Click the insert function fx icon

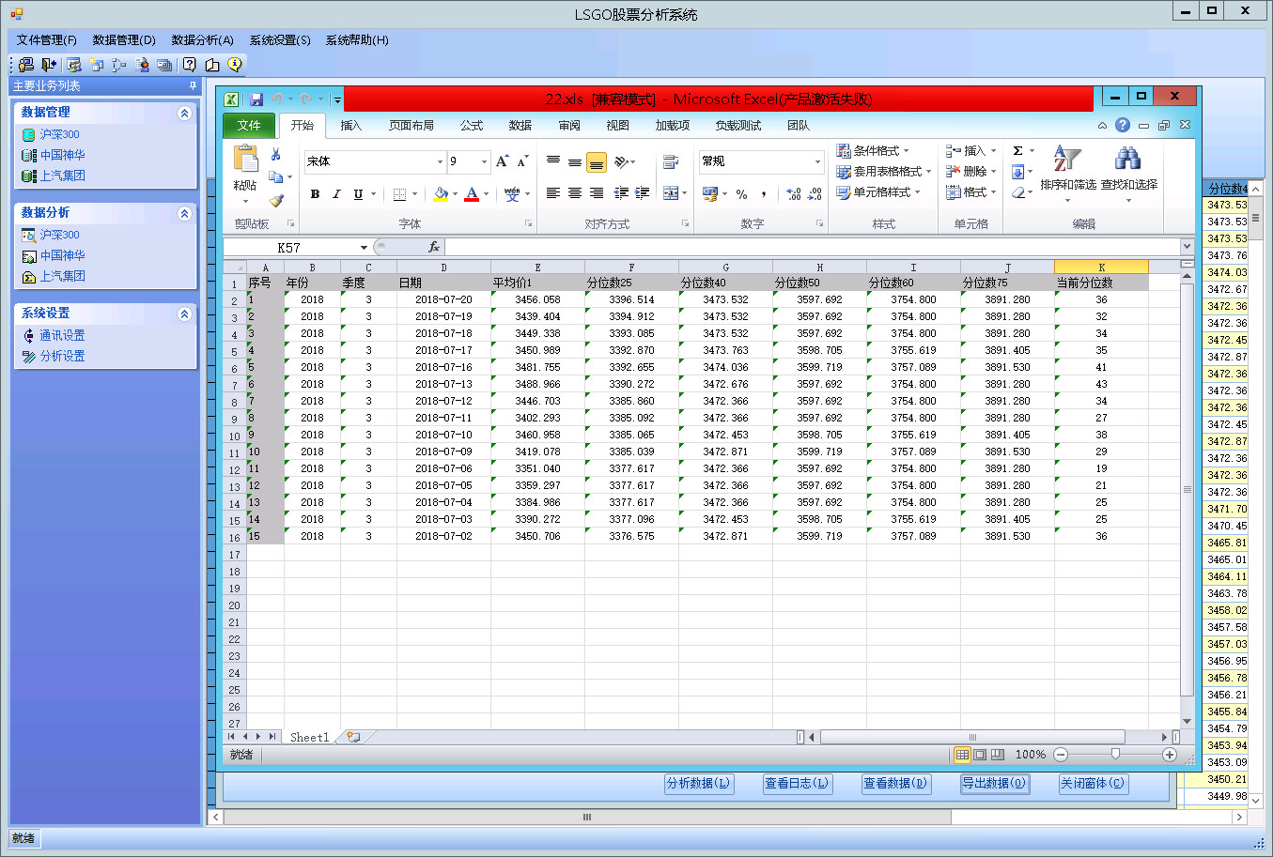point(433,247)
